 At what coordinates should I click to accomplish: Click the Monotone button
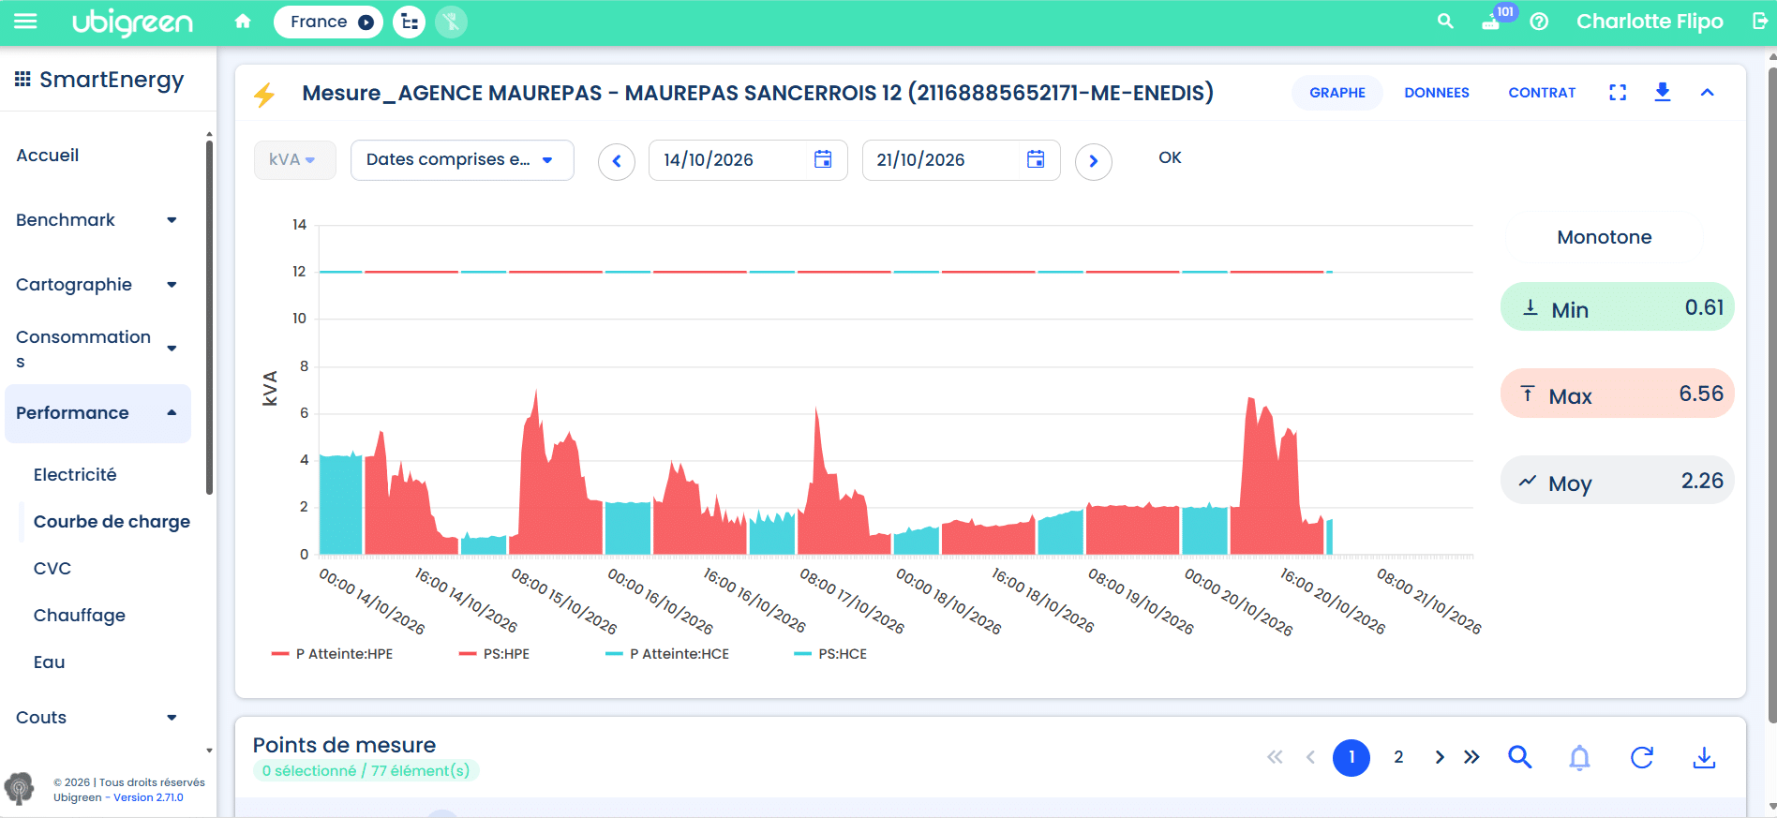click(x=1604, y=237)
